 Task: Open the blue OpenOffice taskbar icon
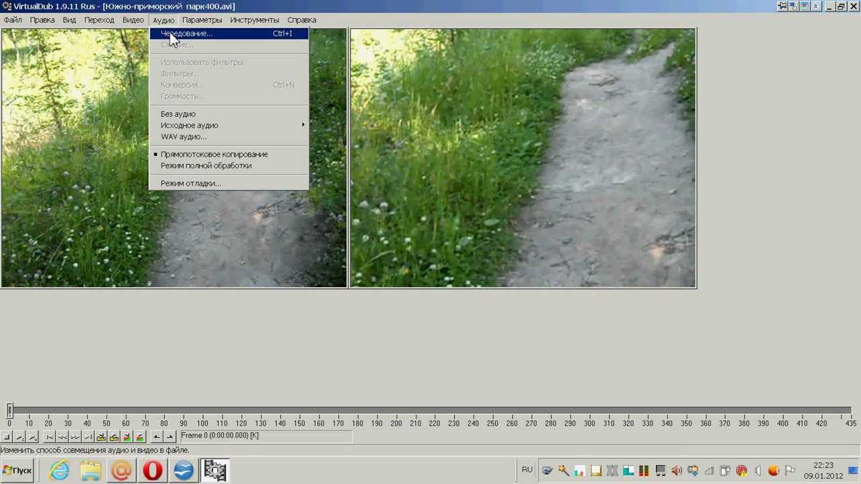click(184, 471)
